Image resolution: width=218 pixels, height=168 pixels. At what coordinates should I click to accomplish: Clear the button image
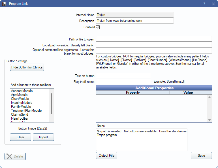20,137
